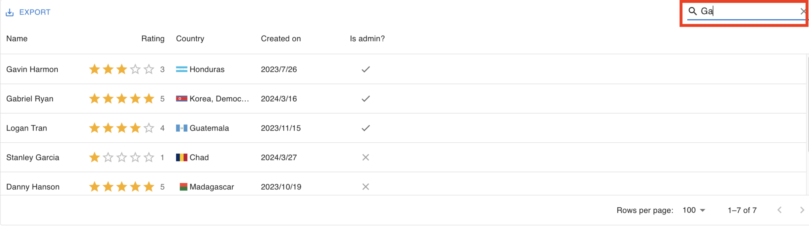Click the X icon to clear the search

(x=803, y=11)
